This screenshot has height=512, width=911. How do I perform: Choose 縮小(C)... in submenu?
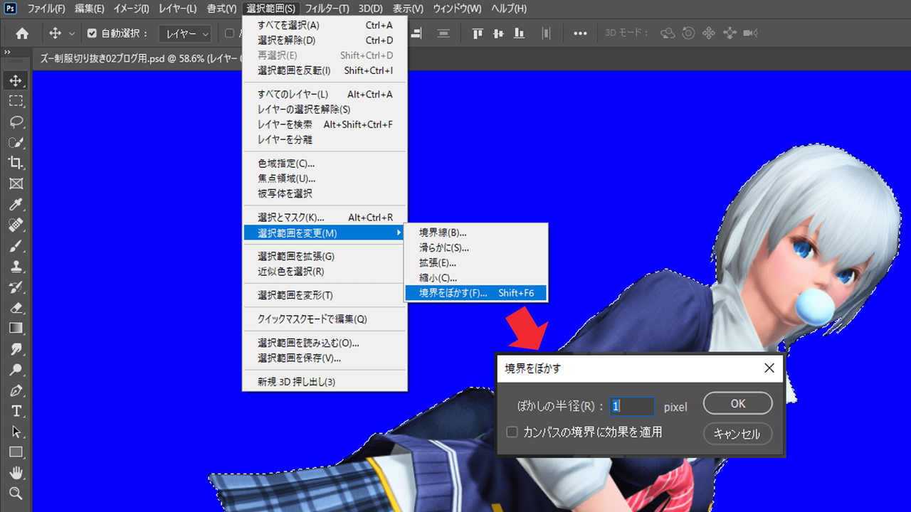[x=475, y=277]
